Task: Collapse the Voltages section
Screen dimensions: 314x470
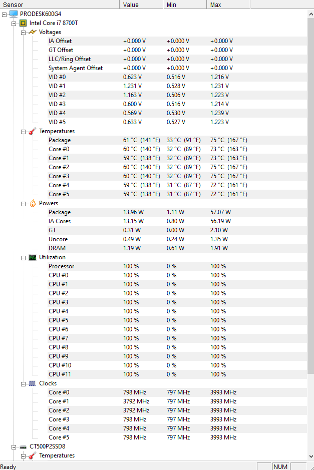Action: click(x=23, y=33)
